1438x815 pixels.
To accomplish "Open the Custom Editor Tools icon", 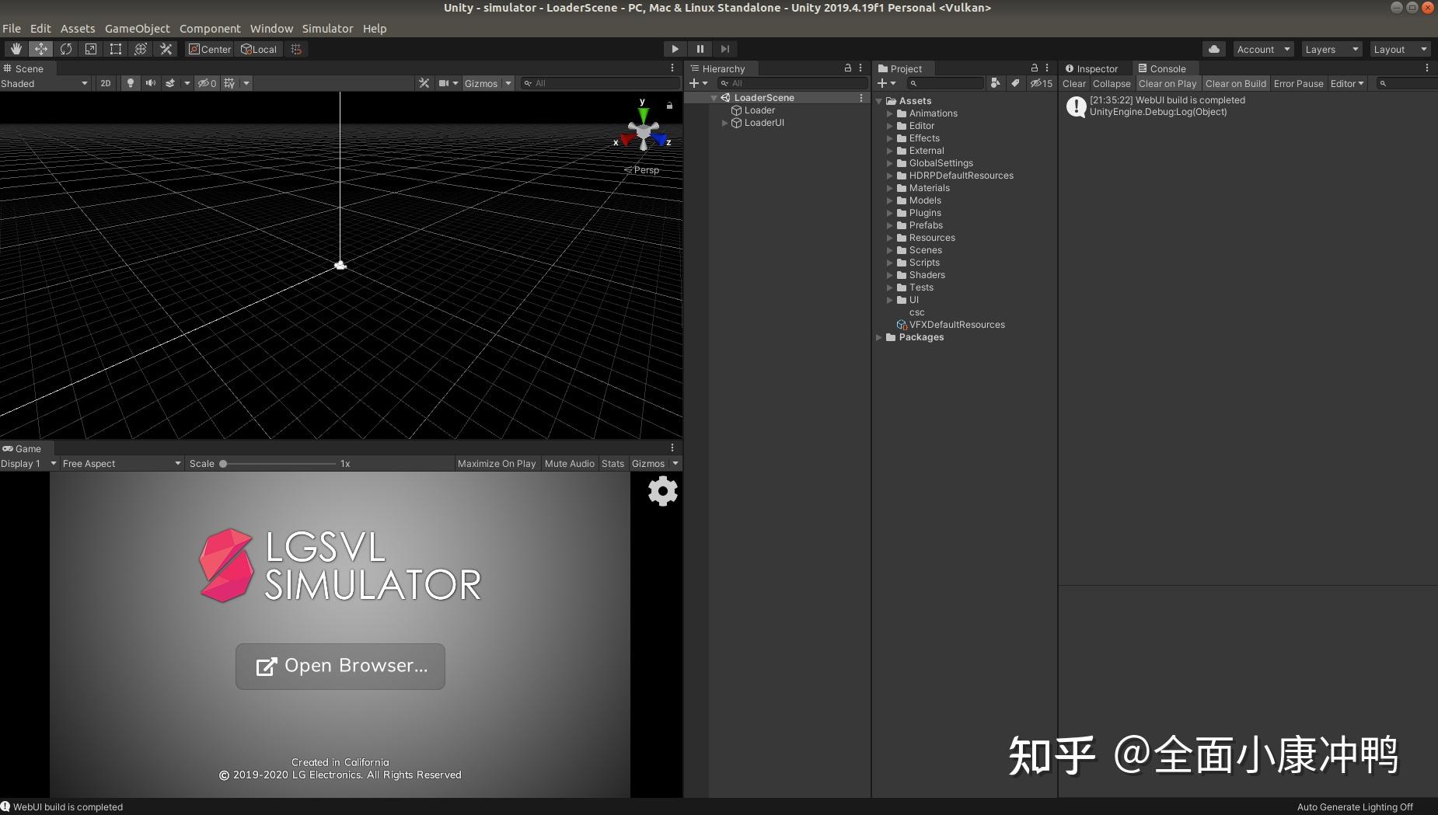I will tap(166, 49).
